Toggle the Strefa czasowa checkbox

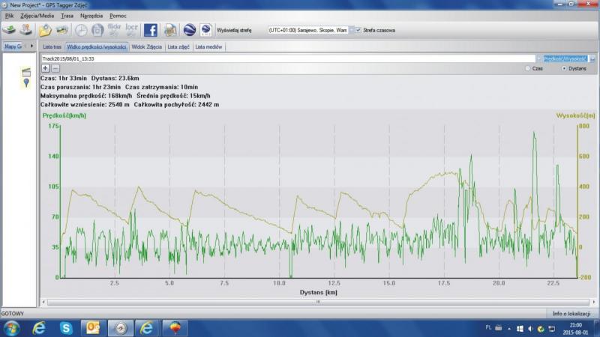[x=358, y=31]
